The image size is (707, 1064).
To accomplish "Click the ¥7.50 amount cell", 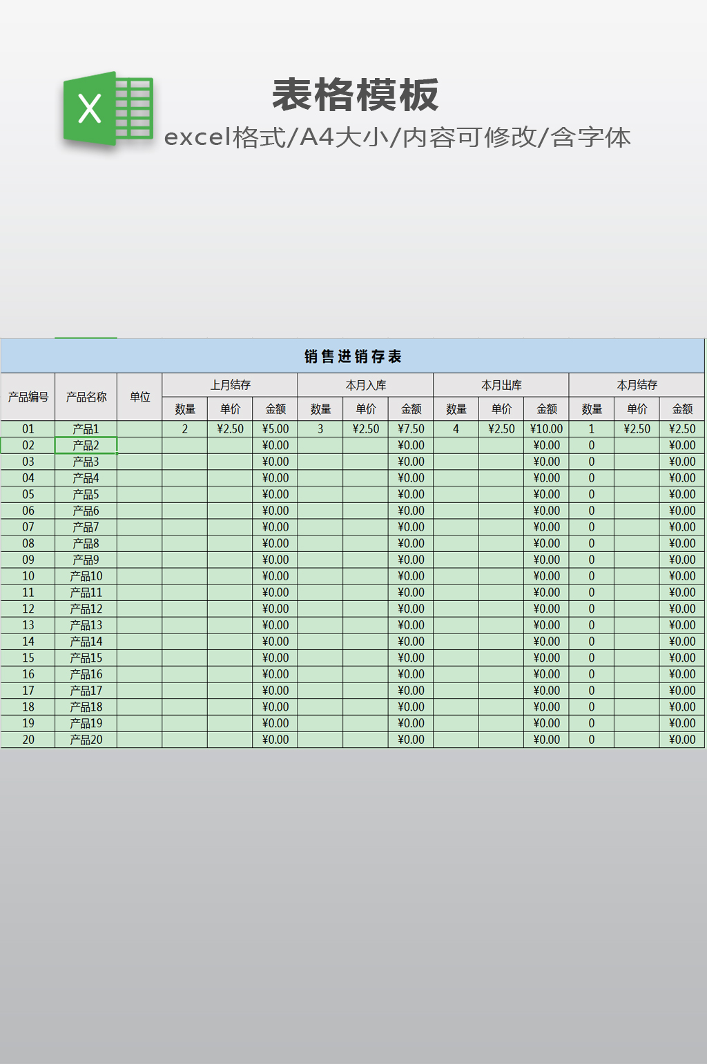I will click(411, 429).
